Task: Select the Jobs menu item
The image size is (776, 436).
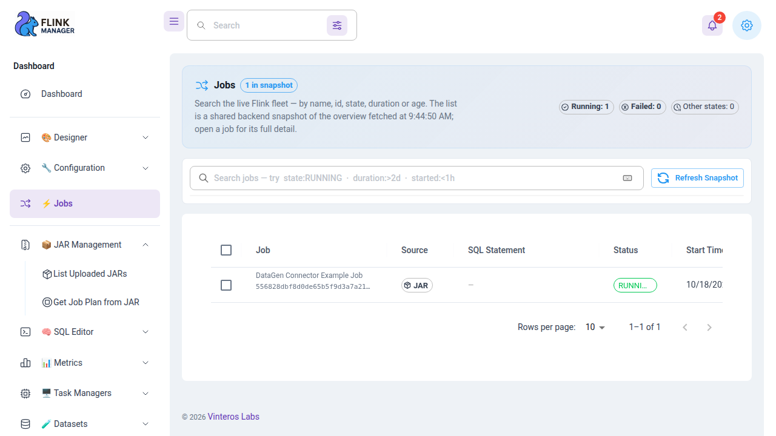Action: tap(85, 204)
